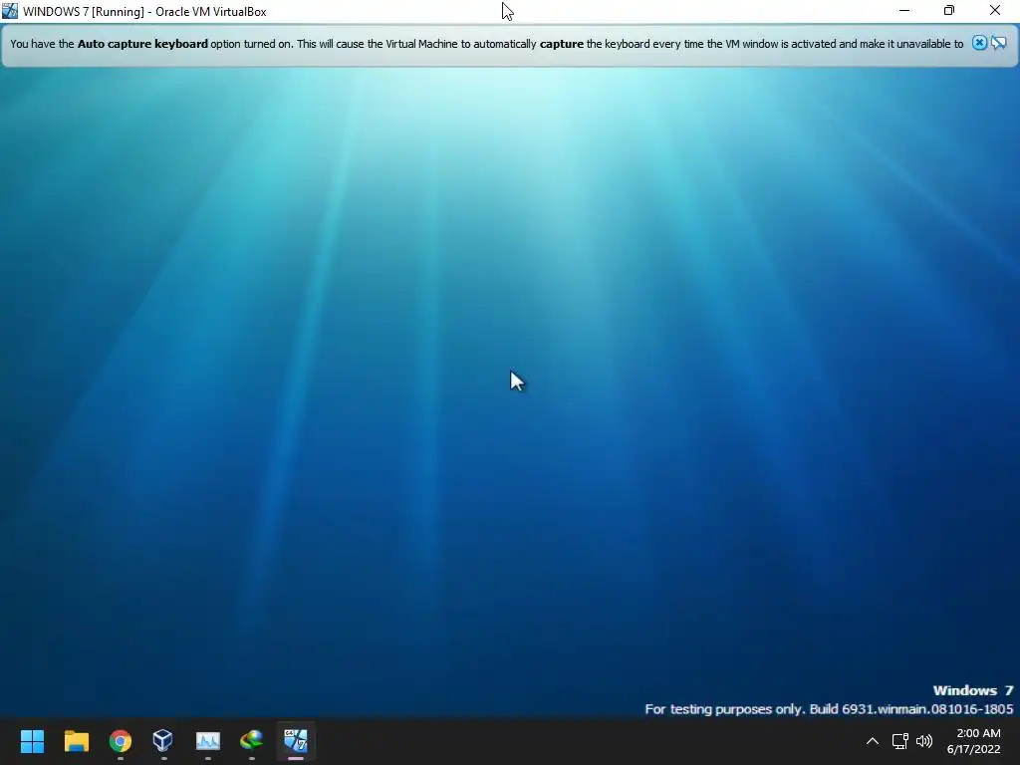Open the Task Manager graph icon in taskbar
Image resolution: width=1020 pixels, height=765 pixels.
[x=207, y=740]
